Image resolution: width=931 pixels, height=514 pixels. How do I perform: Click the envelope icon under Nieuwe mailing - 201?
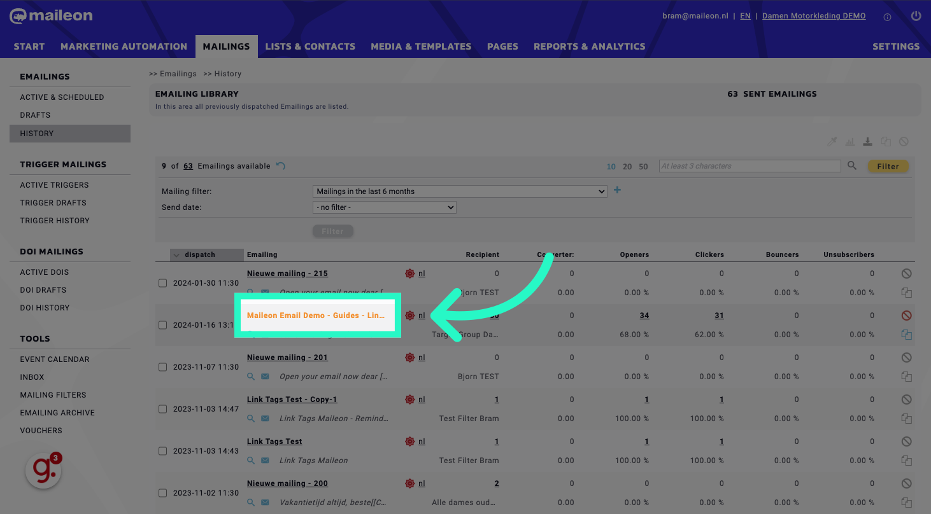click(265, 377)
